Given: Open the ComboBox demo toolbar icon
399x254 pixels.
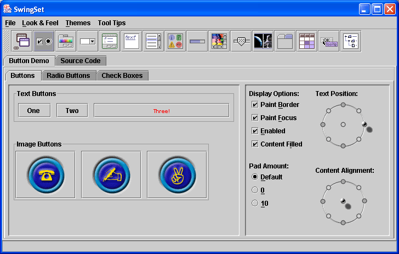Looking at the screenshot, I should tap(88, 41).
